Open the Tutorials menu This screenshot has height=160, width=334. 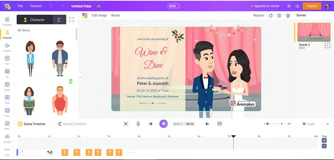(36, 6)
